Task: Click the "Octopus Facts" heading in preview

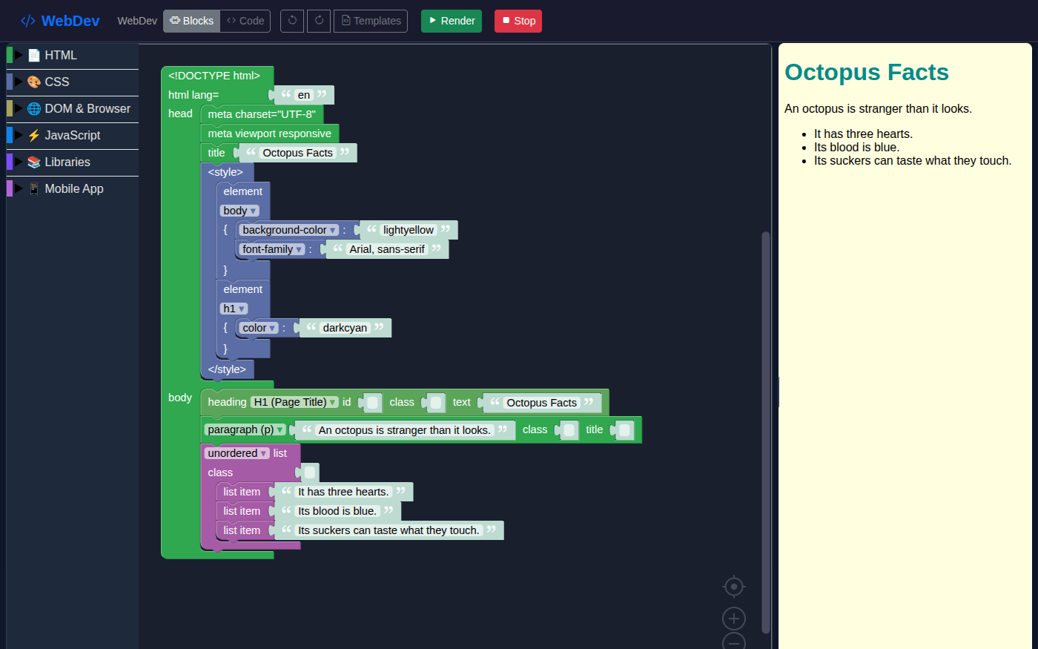Action: pos(867,72)
